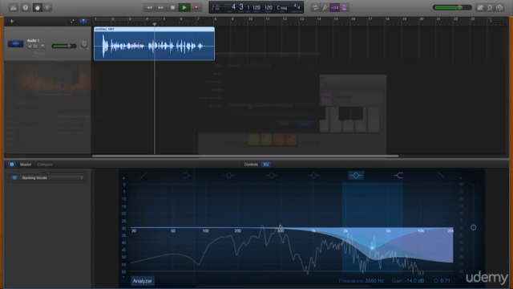
Task: Click the Analyzer button
Action: (143, 281)
